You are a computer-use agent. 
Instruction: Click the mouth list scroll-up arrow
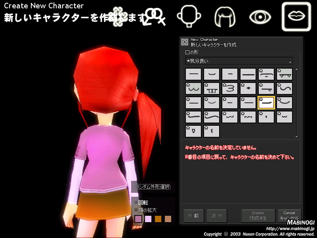click(x=296, y=69)
